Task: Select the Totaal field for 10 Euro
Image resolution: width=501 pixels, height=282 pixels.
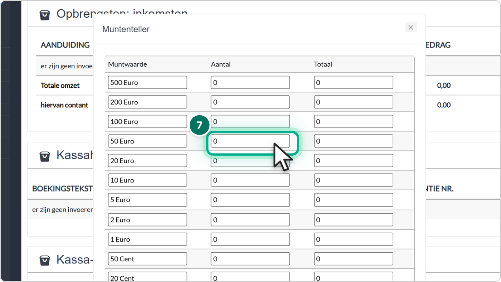Action: tap(354, 180)
